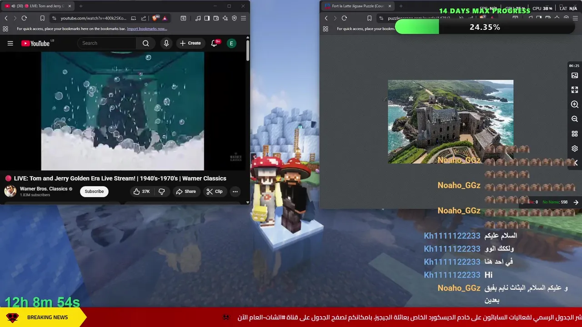Open site settings icon beside youtube.com URL
Viewport: 582px width, 327px height.
[54, 18]
